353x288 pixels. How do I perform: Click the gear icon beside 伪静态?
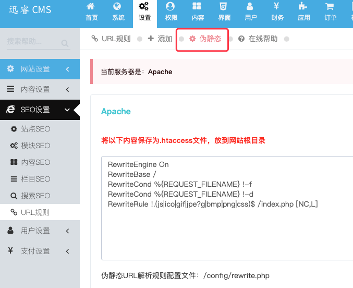[192, 39]
